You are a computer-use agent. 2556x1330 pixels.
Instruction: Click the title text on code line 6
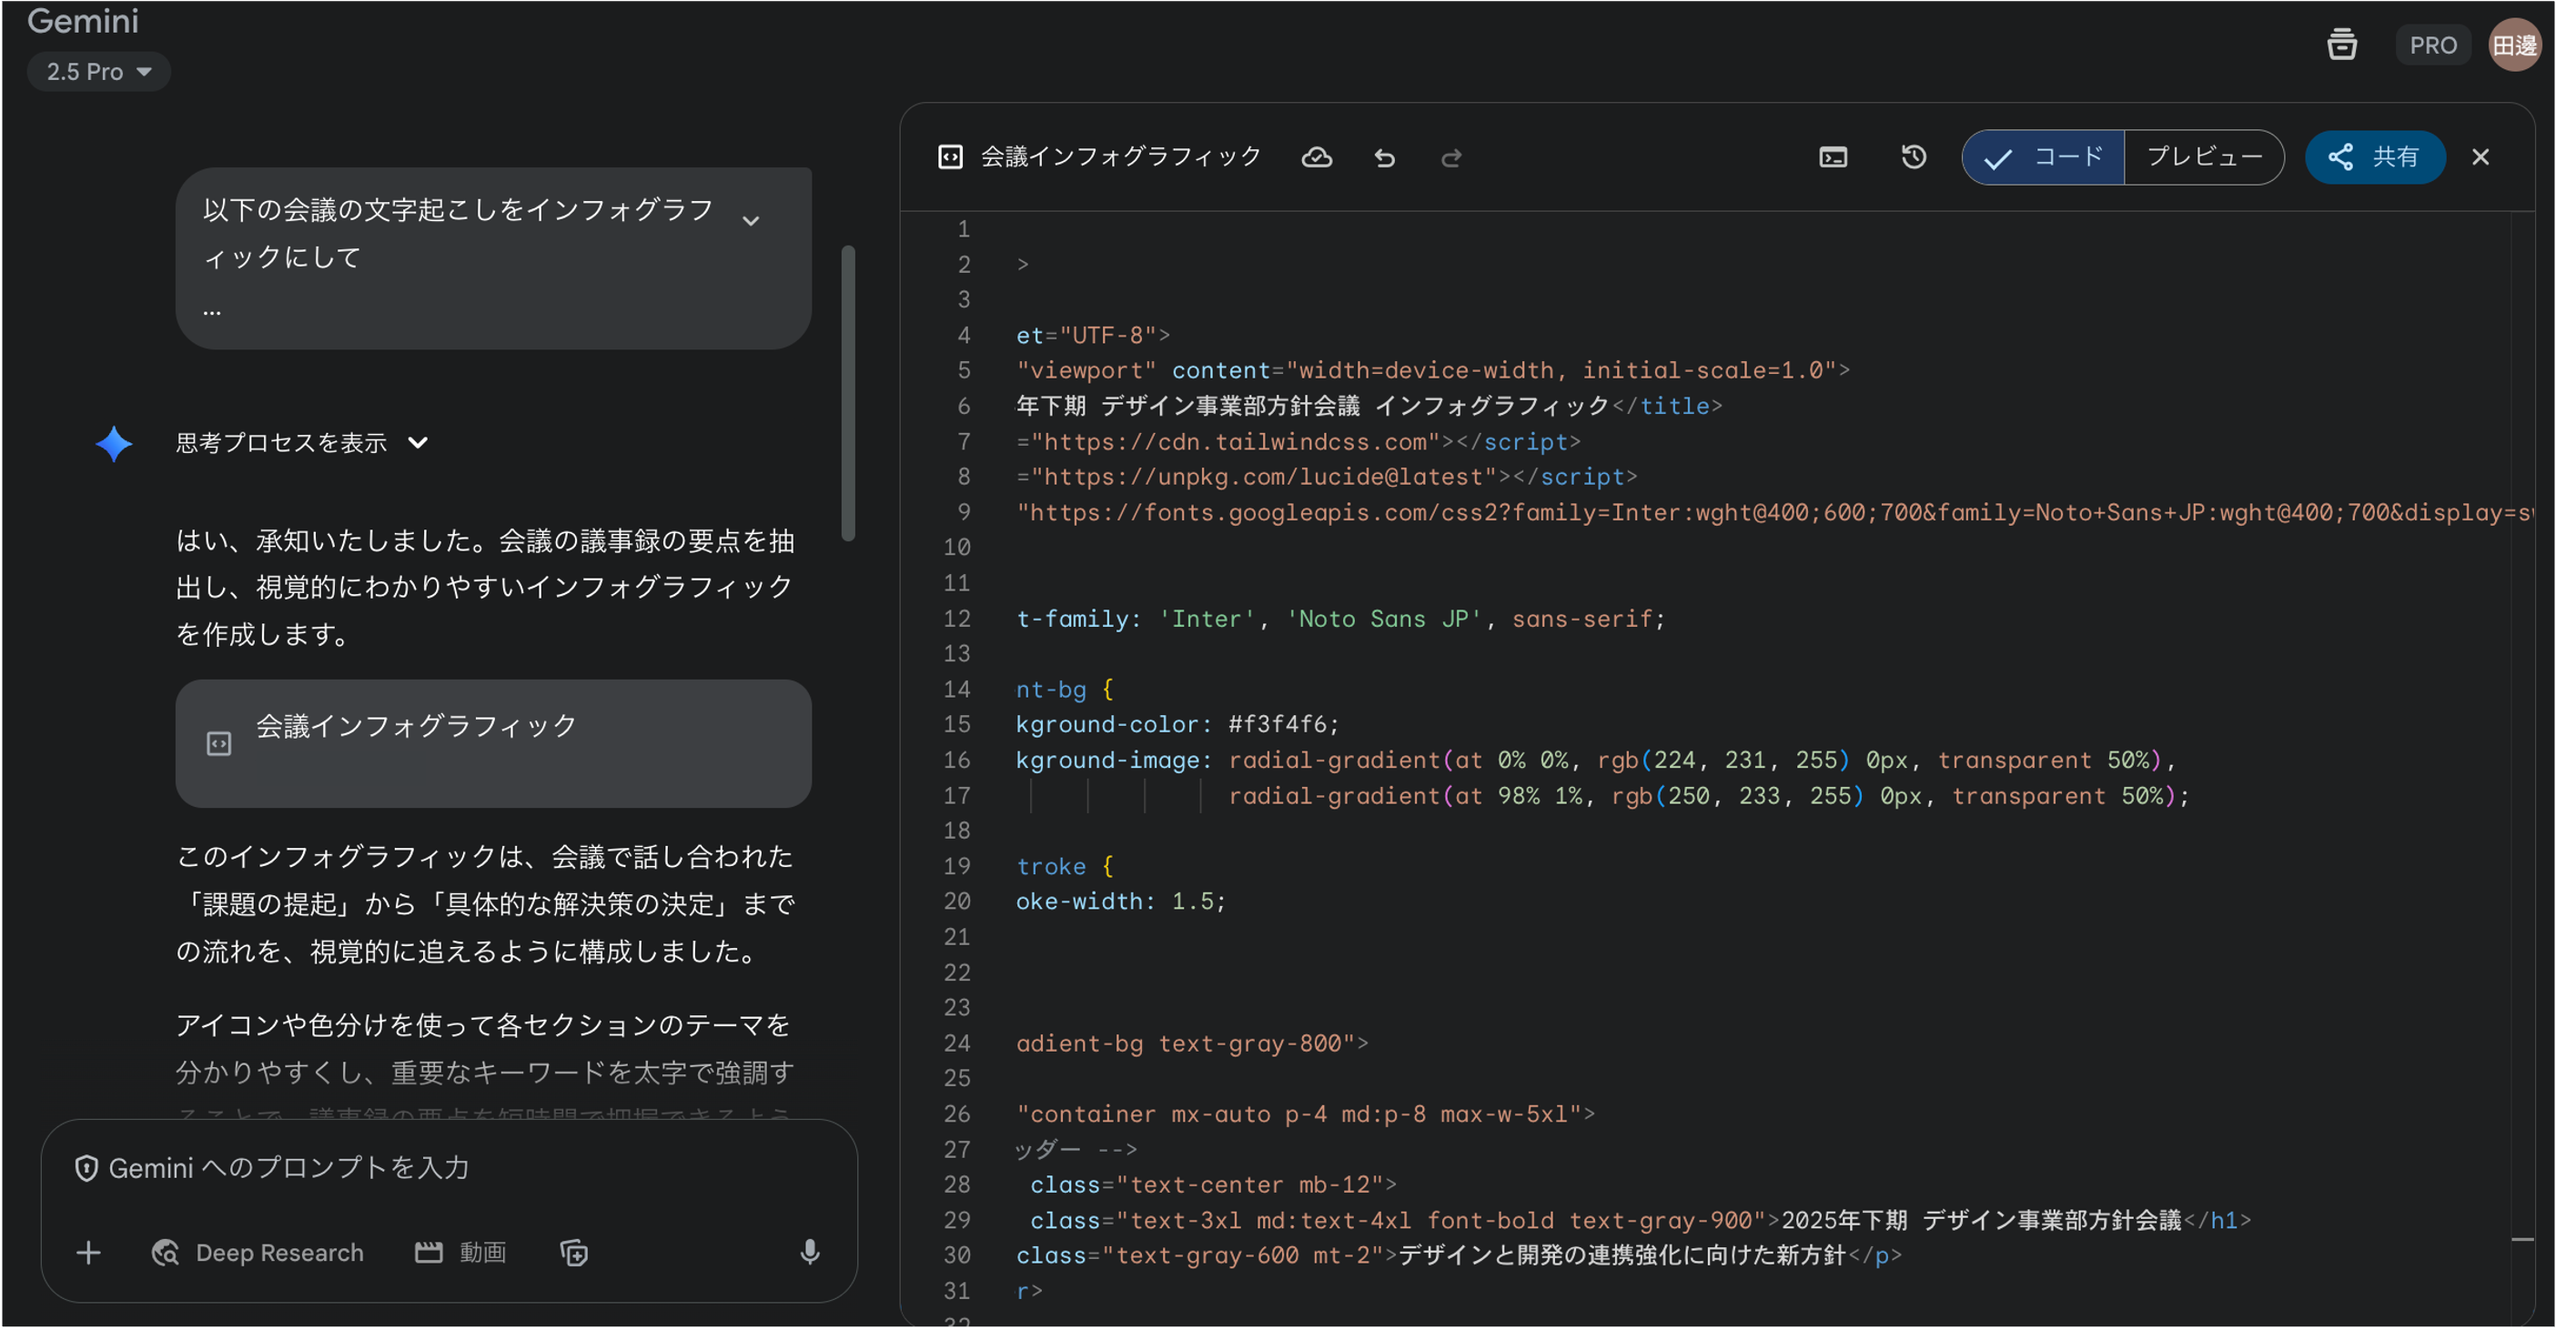(x=1312, y=406)
